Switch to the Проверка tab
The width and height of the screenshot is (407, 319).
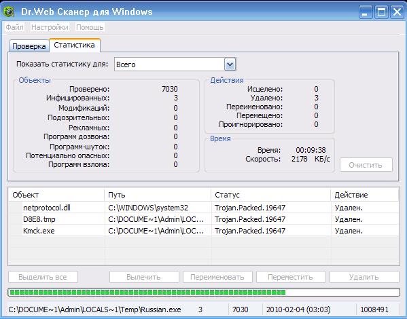29,46
